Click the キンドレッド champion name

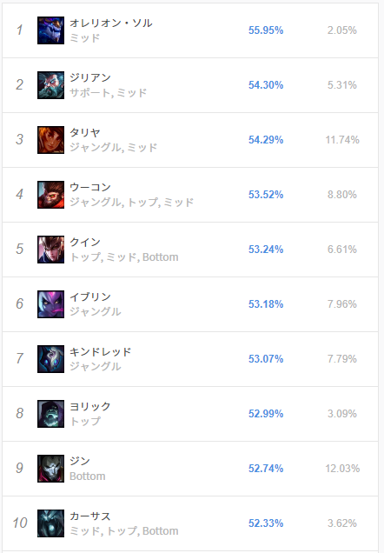click(101, 351)
